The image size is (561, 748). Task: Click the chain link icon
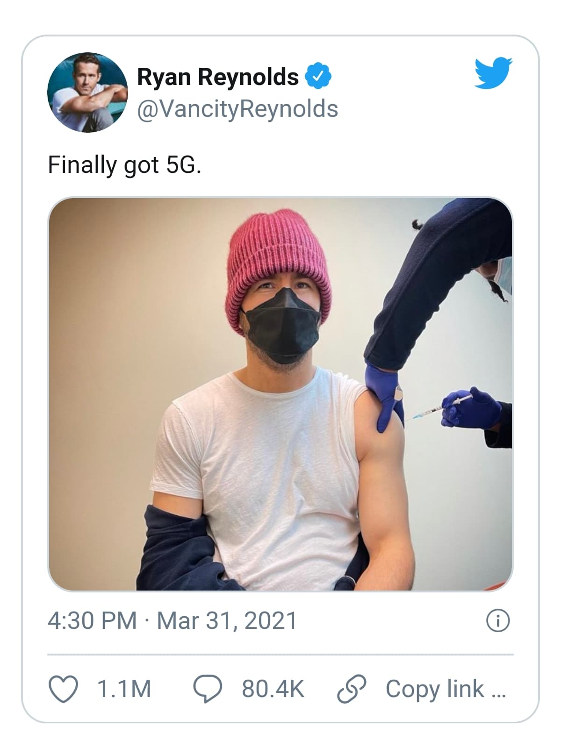(352, 689)
